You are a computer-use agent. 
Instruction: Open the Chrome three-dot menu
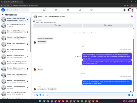click(x=135, y=5)
